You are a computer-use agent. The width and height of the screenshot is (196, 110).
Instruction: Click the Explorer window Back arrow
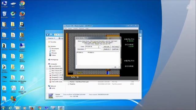click(47, 35)
